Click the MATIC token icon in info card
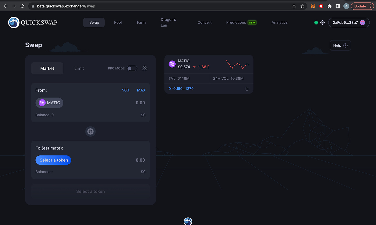The image size is (376, 225). pos(172,64)
